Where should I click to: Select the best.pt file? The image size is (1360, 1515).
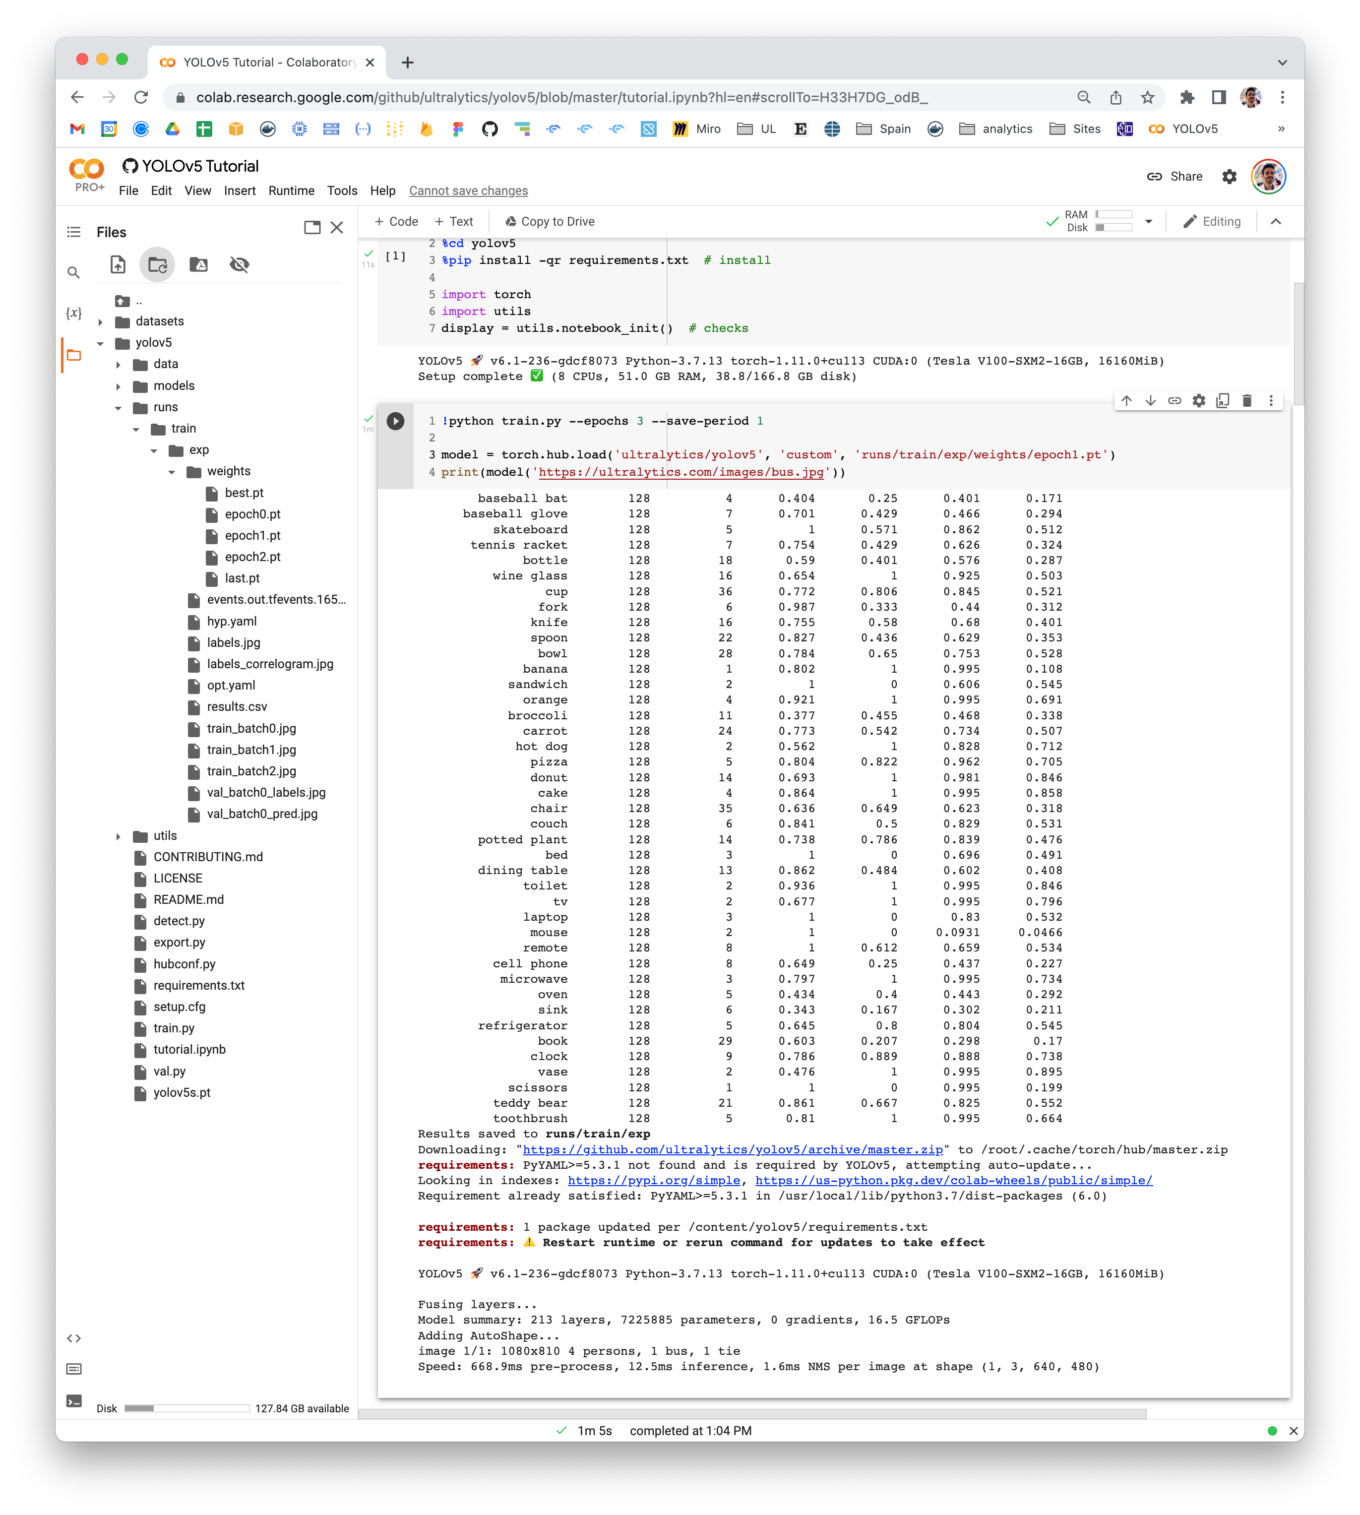coord(244,493)
